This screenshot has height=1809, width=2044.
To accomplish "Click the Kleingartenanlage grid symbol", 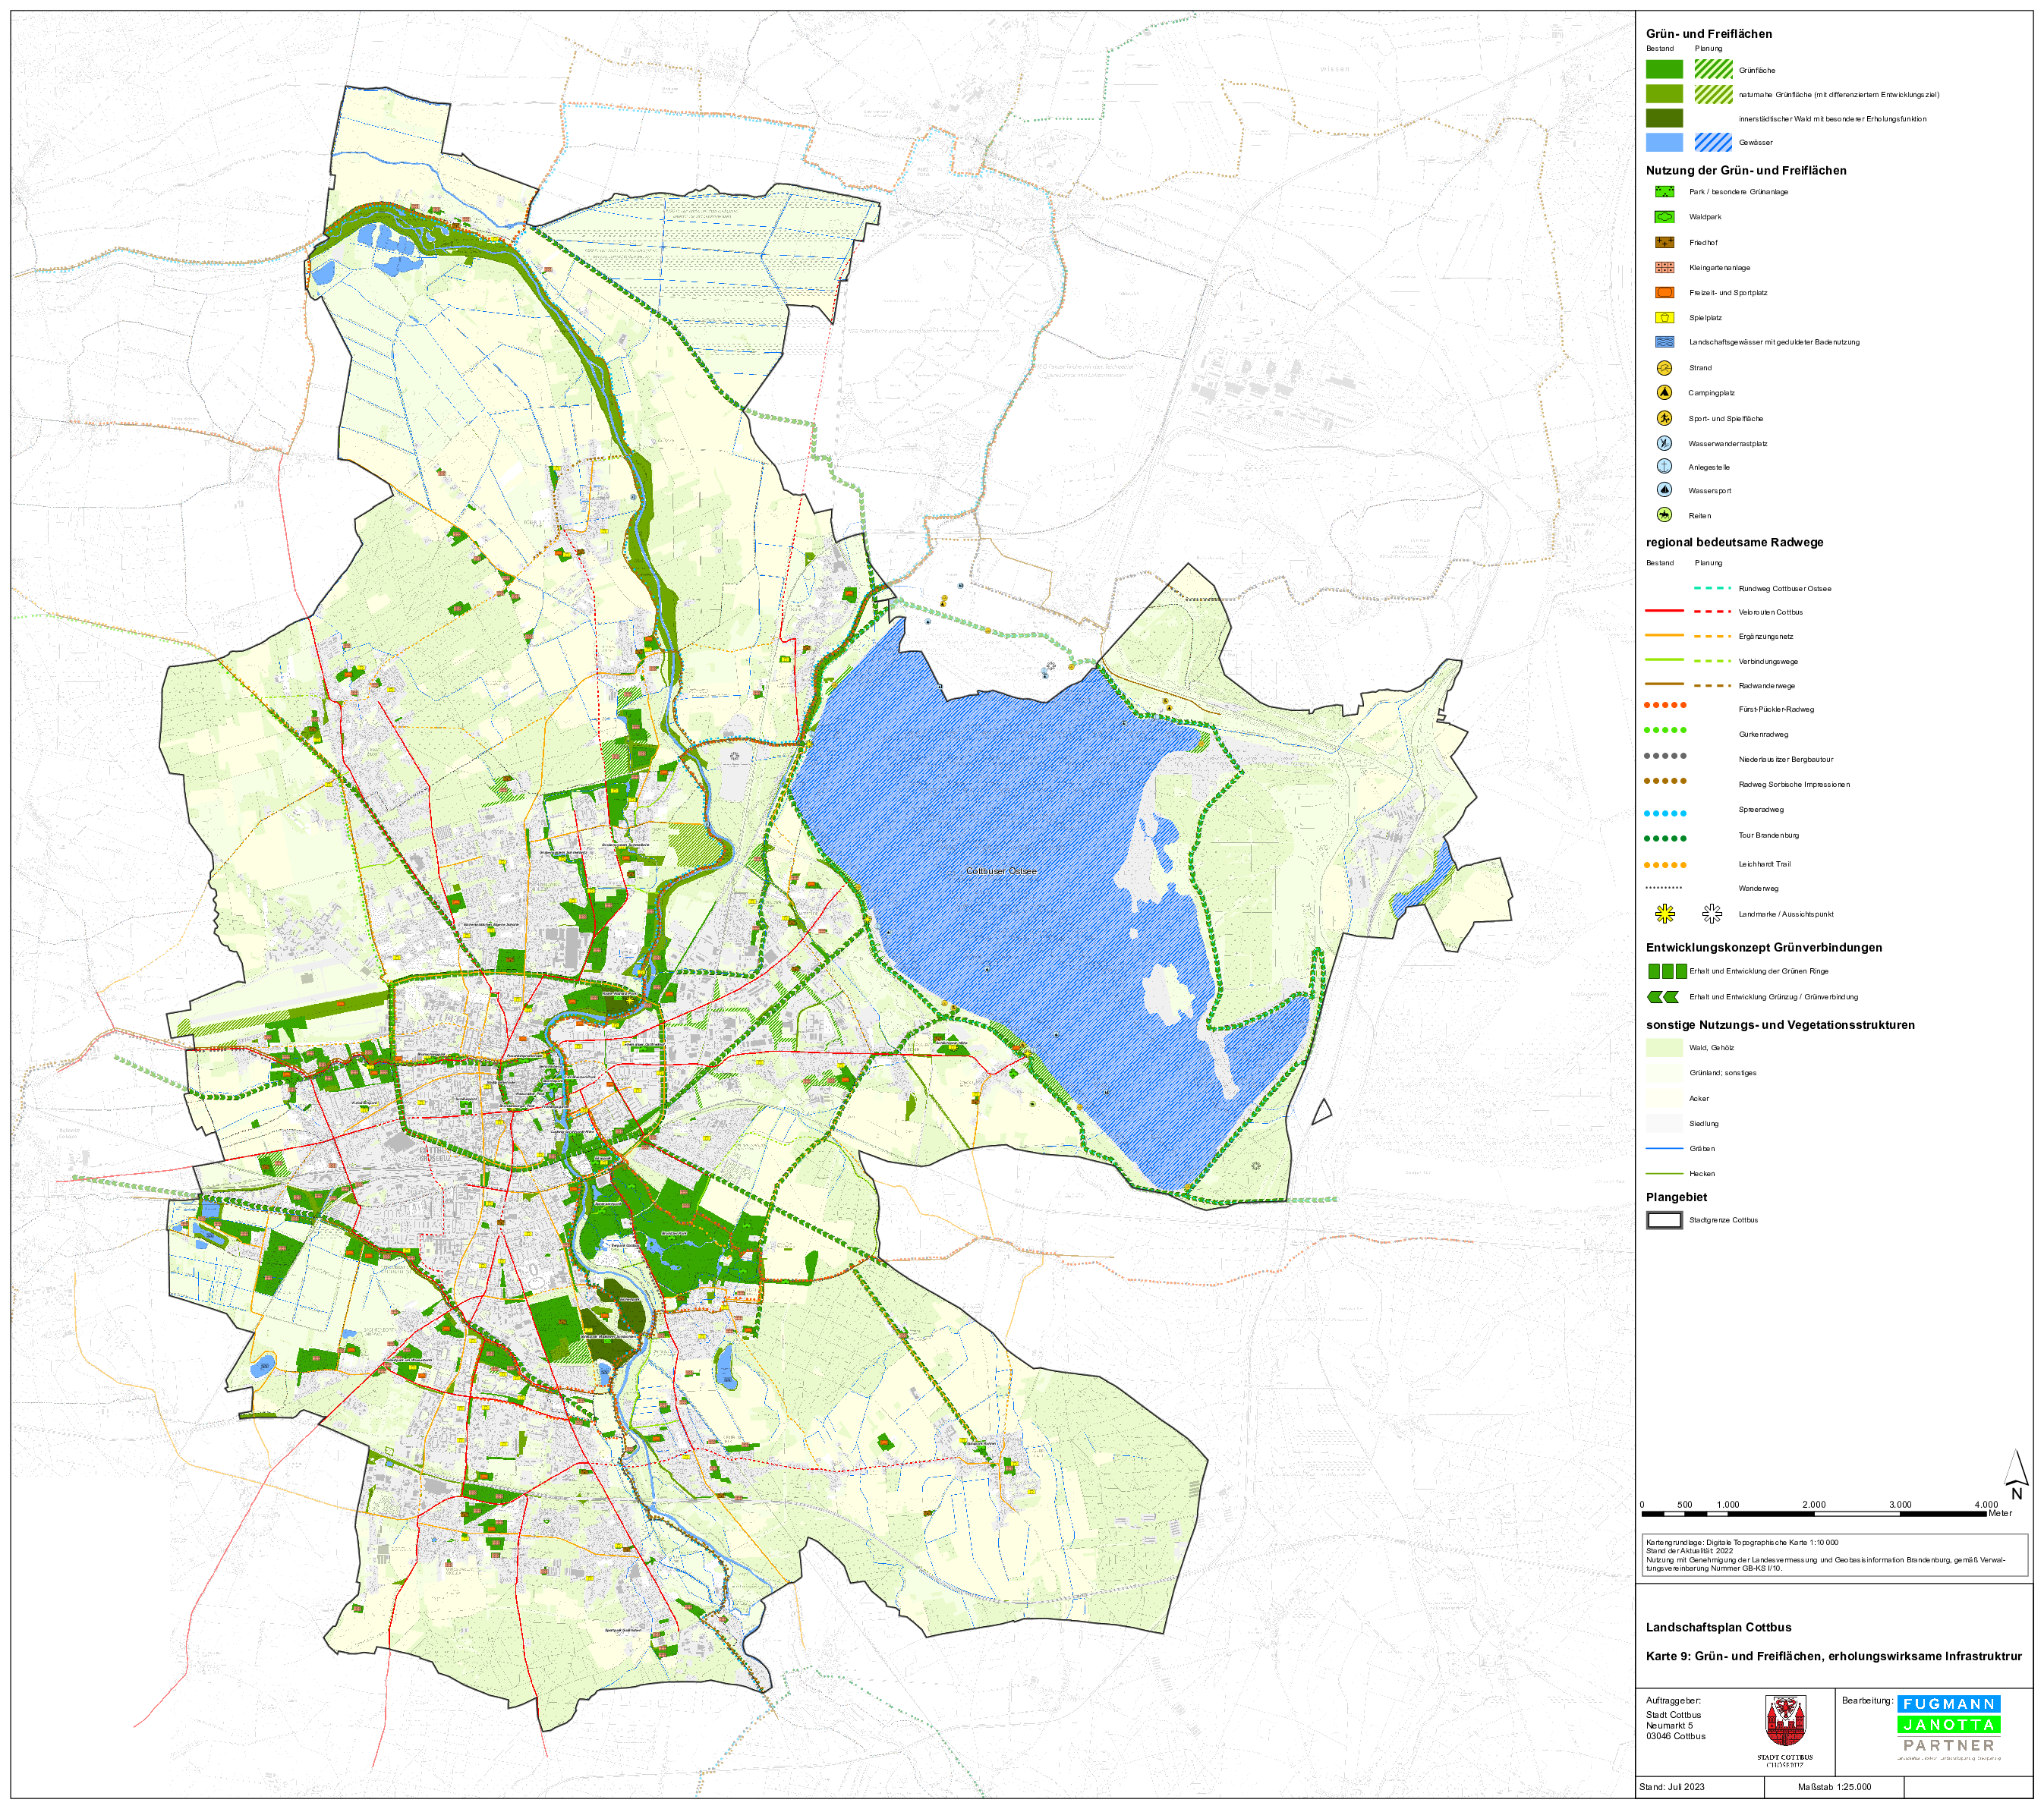I will tap(1664, 268).
